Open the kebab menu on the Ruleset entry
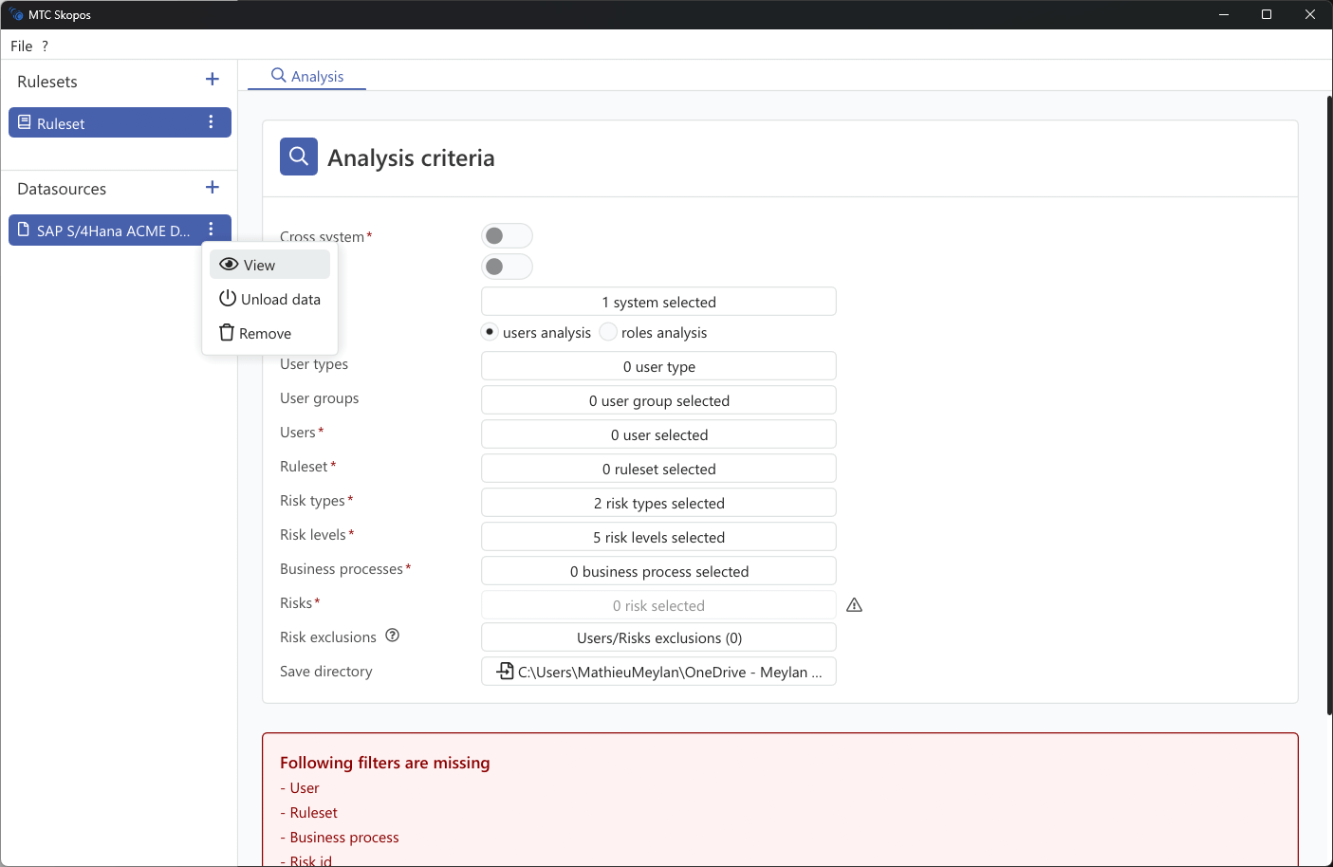The height and width of the screenshot is (867, 1333). pos(211,121)
